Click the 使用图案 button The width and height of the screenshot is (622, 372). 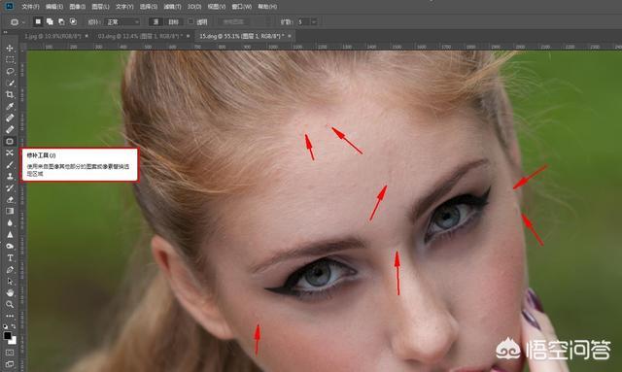point(233,22)
